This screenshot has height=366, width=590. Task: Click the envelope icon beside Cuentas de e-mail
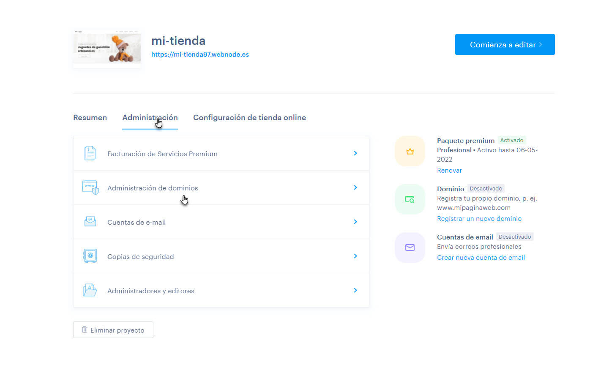[90, 222]
